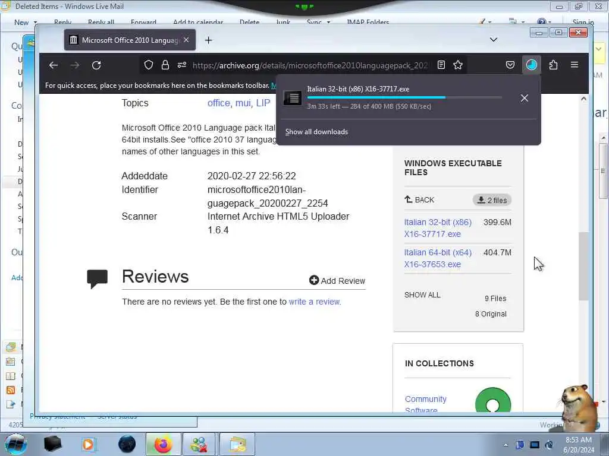Click the download progress bar
Screen dimensions: 609x456
click(x=404, y=97)
